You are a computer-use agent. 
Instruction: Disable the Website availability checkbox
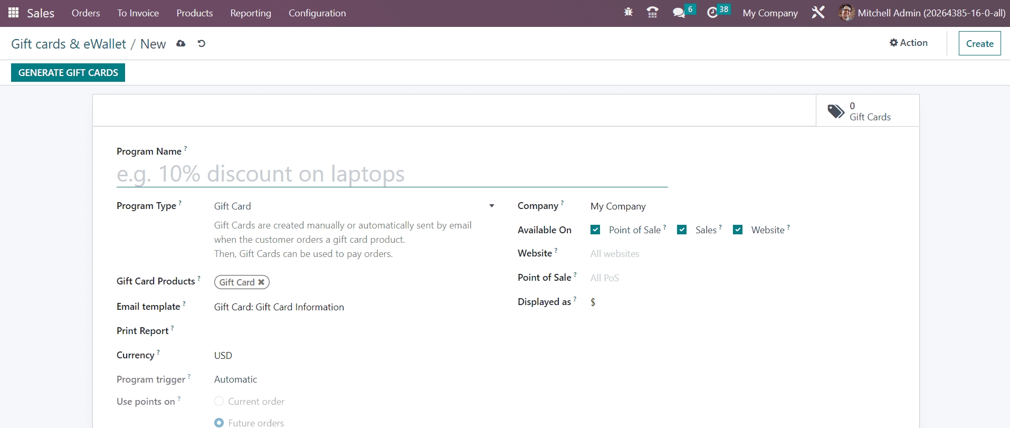pyautogui.click(x=738, y=230)
